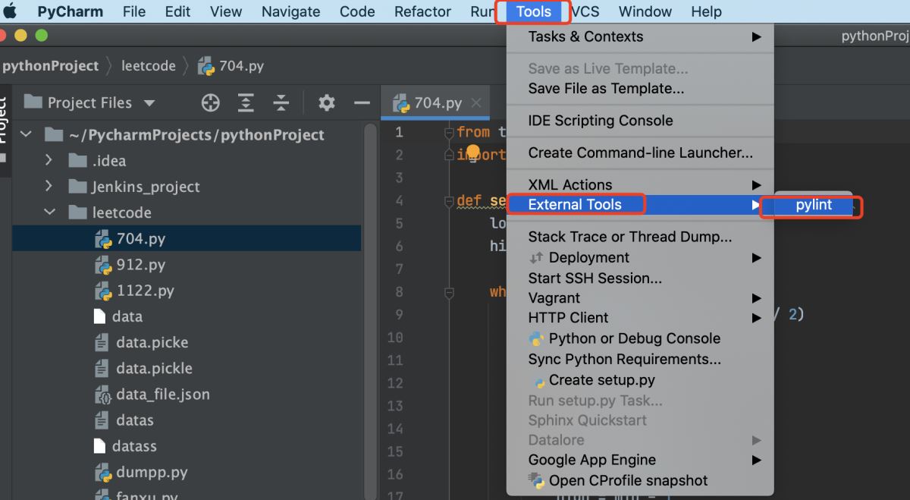
Task: Fold the function at line 4 using gutter arrow
Action: tap(448, 200)
